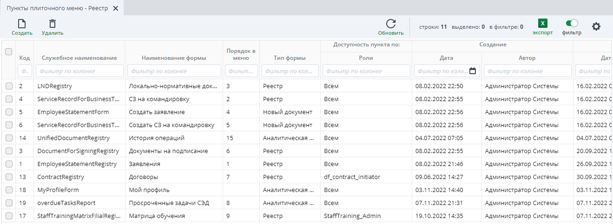Tick the checkbox for LNDRegistry row
Screen dimensions: 613x224
point(8,86)
